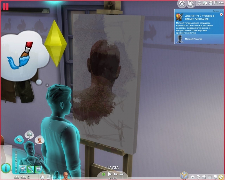This screenshot has width=225, height=180.
Task: Close the painting skill level 7 notification
Action: [x=221, y=14]
